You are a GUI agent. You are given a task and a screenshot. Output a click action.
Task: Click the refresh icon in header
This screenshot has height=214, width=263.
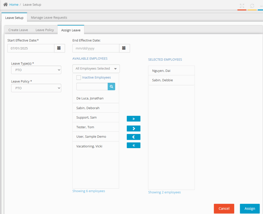pyautogui.click(x=252, y=6)
